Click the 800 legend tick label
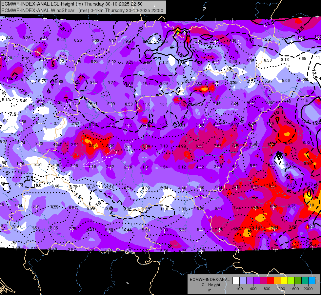321x295 pixels. (x=267, y=289)
